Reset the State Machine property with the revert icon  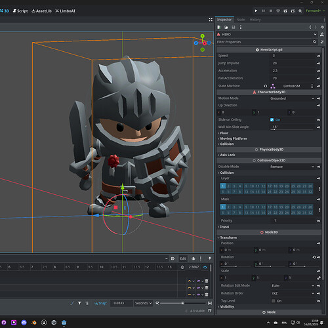[x=265, y=86]
